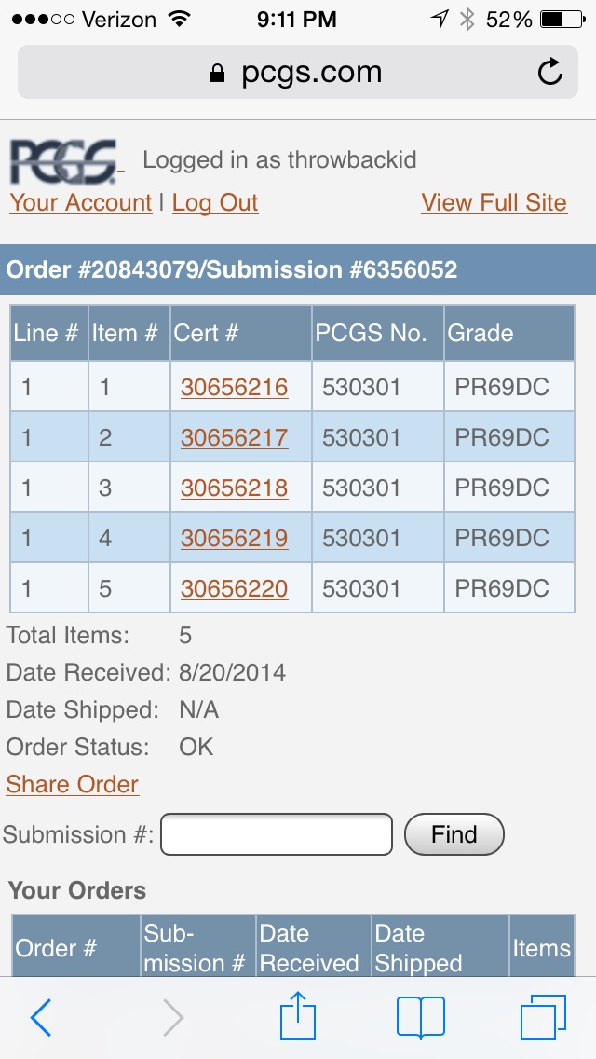Open cert number 30656218
Screen dimensions: 596x1059
[x=235, y=488]
